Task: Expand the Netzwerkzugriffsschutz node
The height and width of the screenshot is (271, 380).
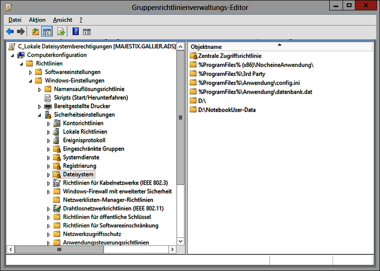Action: pos(48,234)
